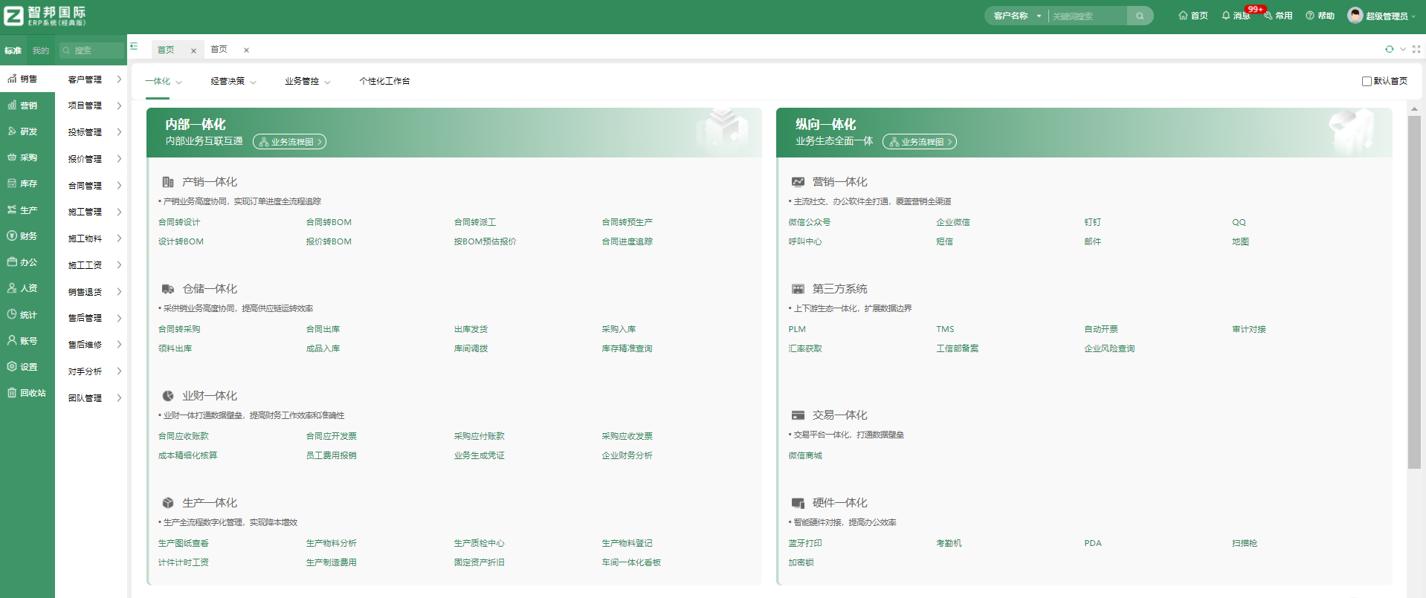Open the 自动开票 link
The width and height of the screenshot is (1426, 598).
tap(1101, 329)
